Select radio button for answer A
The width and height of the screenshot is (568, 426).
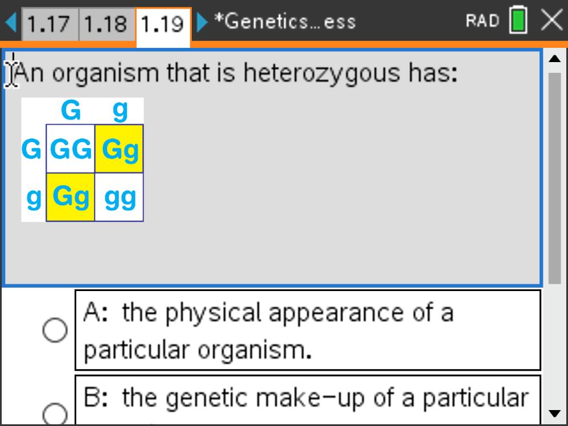pyautogui.click(x=55, y=330)
